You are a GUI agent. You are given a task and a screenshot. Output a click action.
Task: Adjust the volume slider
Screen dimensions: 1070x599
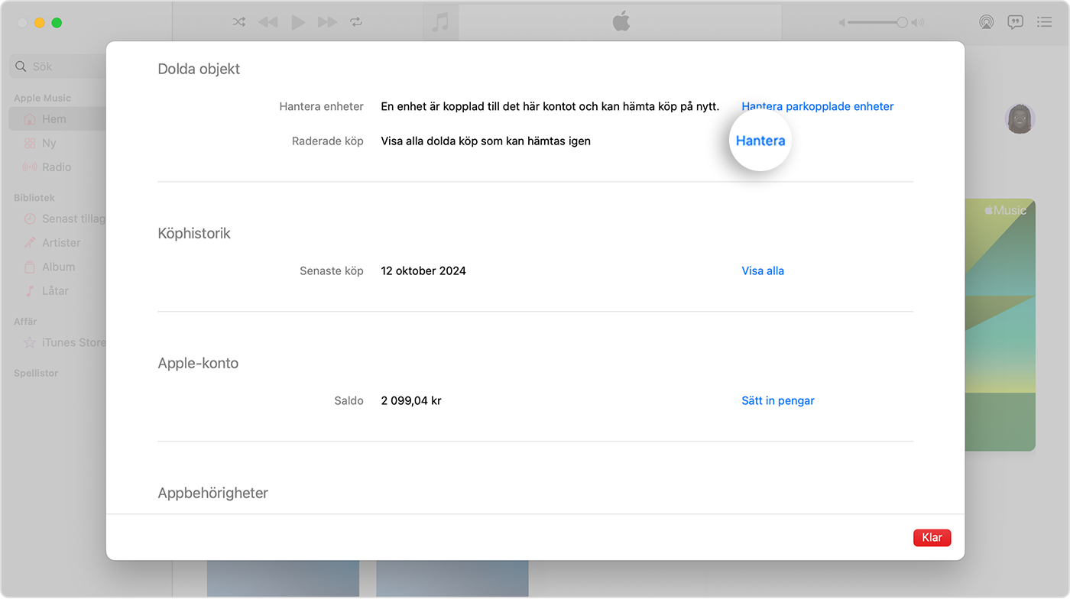click(876, 23)
